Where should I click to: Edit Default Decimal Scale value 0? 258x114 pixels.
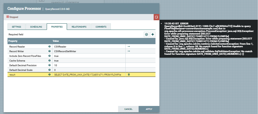(89, 70)
